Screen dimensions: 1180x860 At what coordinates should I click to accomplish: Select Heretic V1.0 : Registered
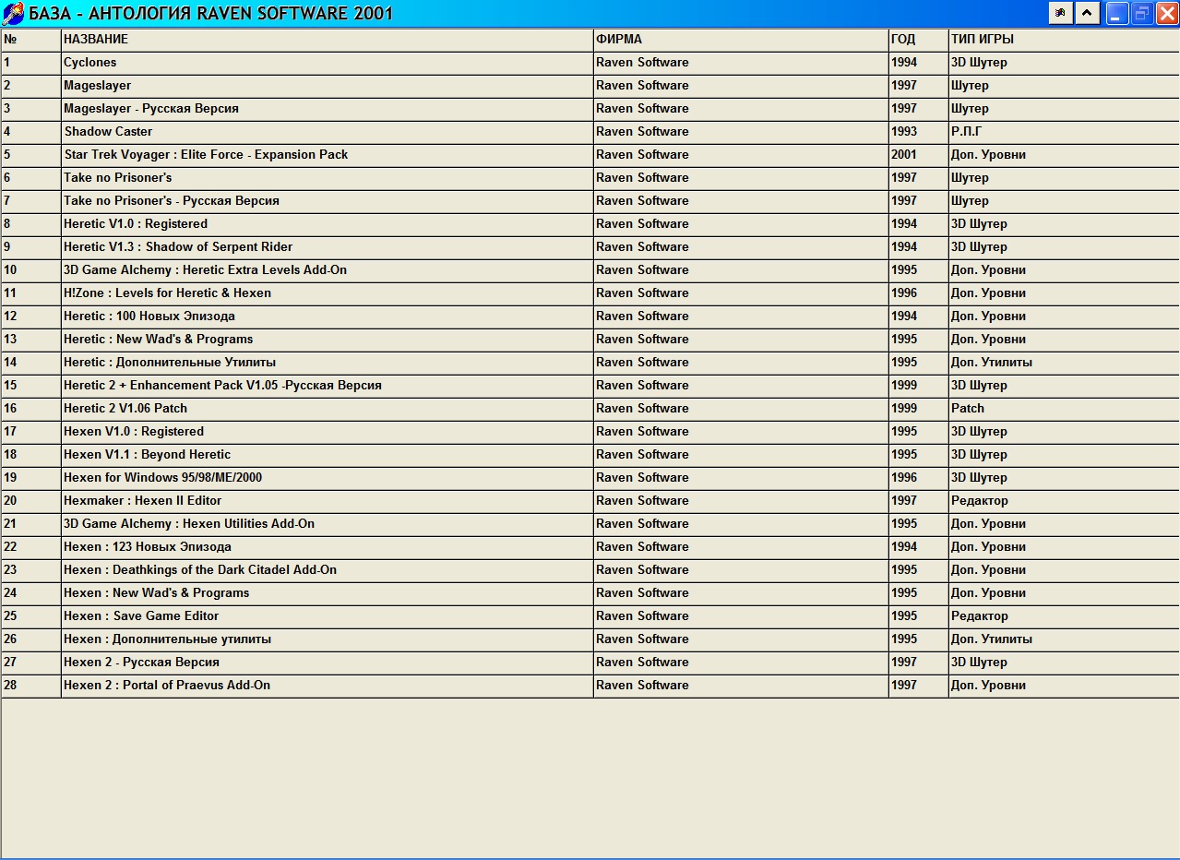136,224
